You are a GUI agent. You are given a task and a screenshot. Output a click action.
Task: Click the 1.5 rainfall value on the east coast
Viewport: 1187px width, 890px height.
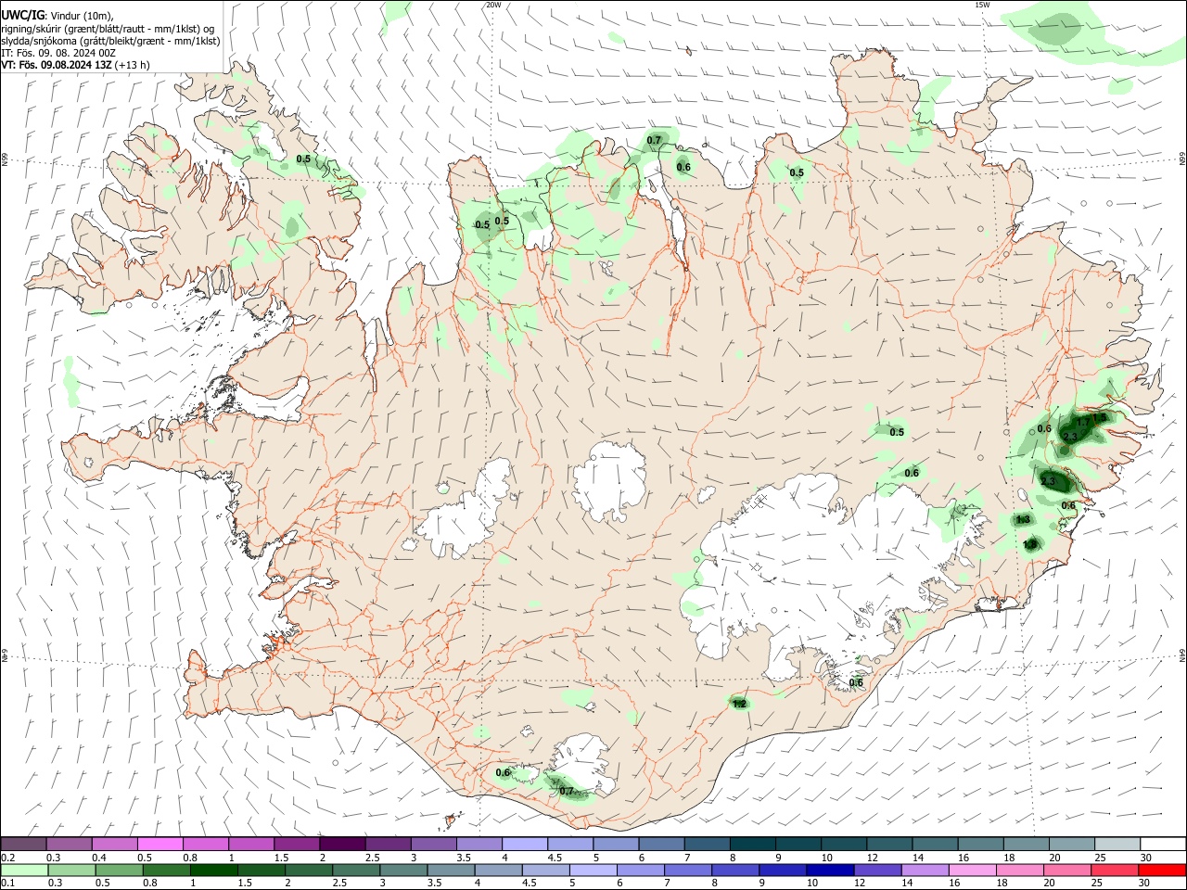point(1099,417)
